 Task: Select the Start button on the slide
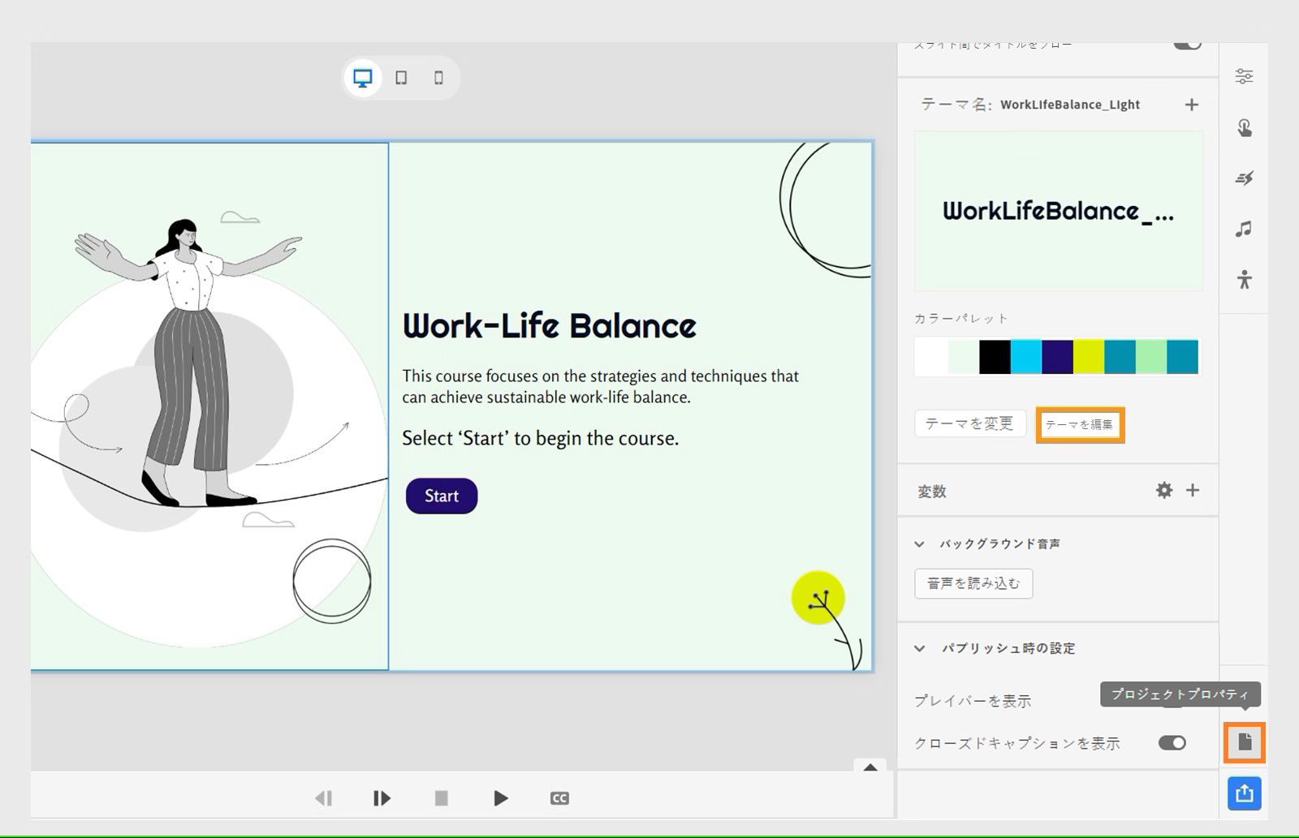coord(442,496)
